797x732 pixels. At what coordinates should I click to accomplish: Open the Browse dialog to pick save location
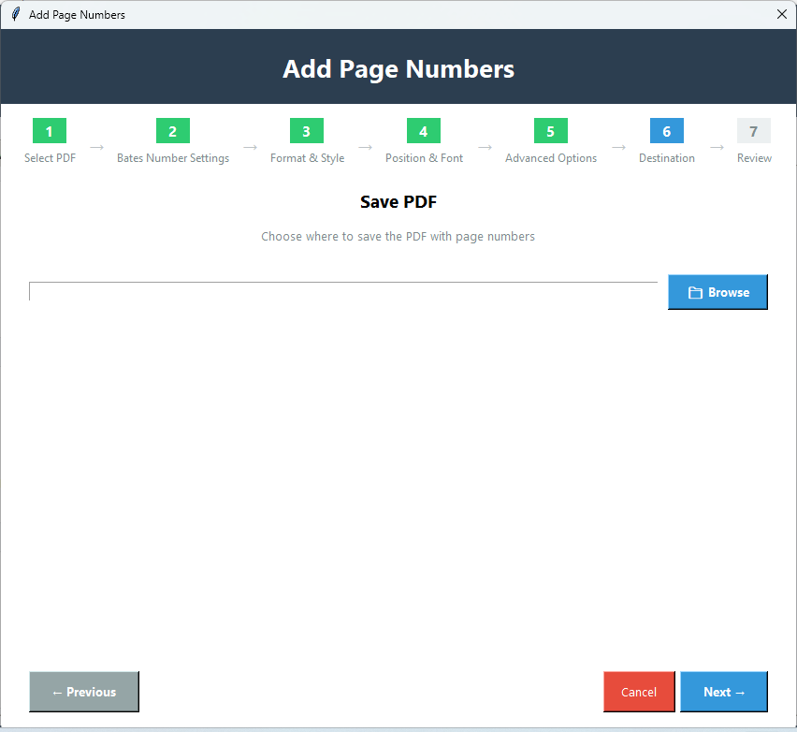(x=717, y=292)
